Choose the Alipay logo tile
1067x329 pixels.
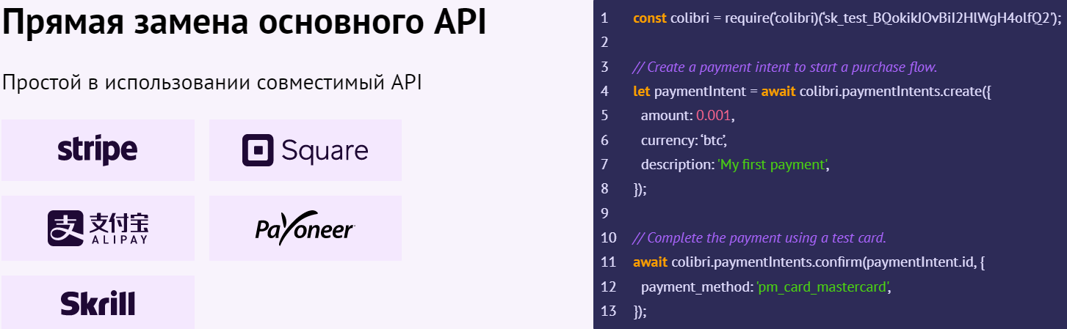(98, 228)
